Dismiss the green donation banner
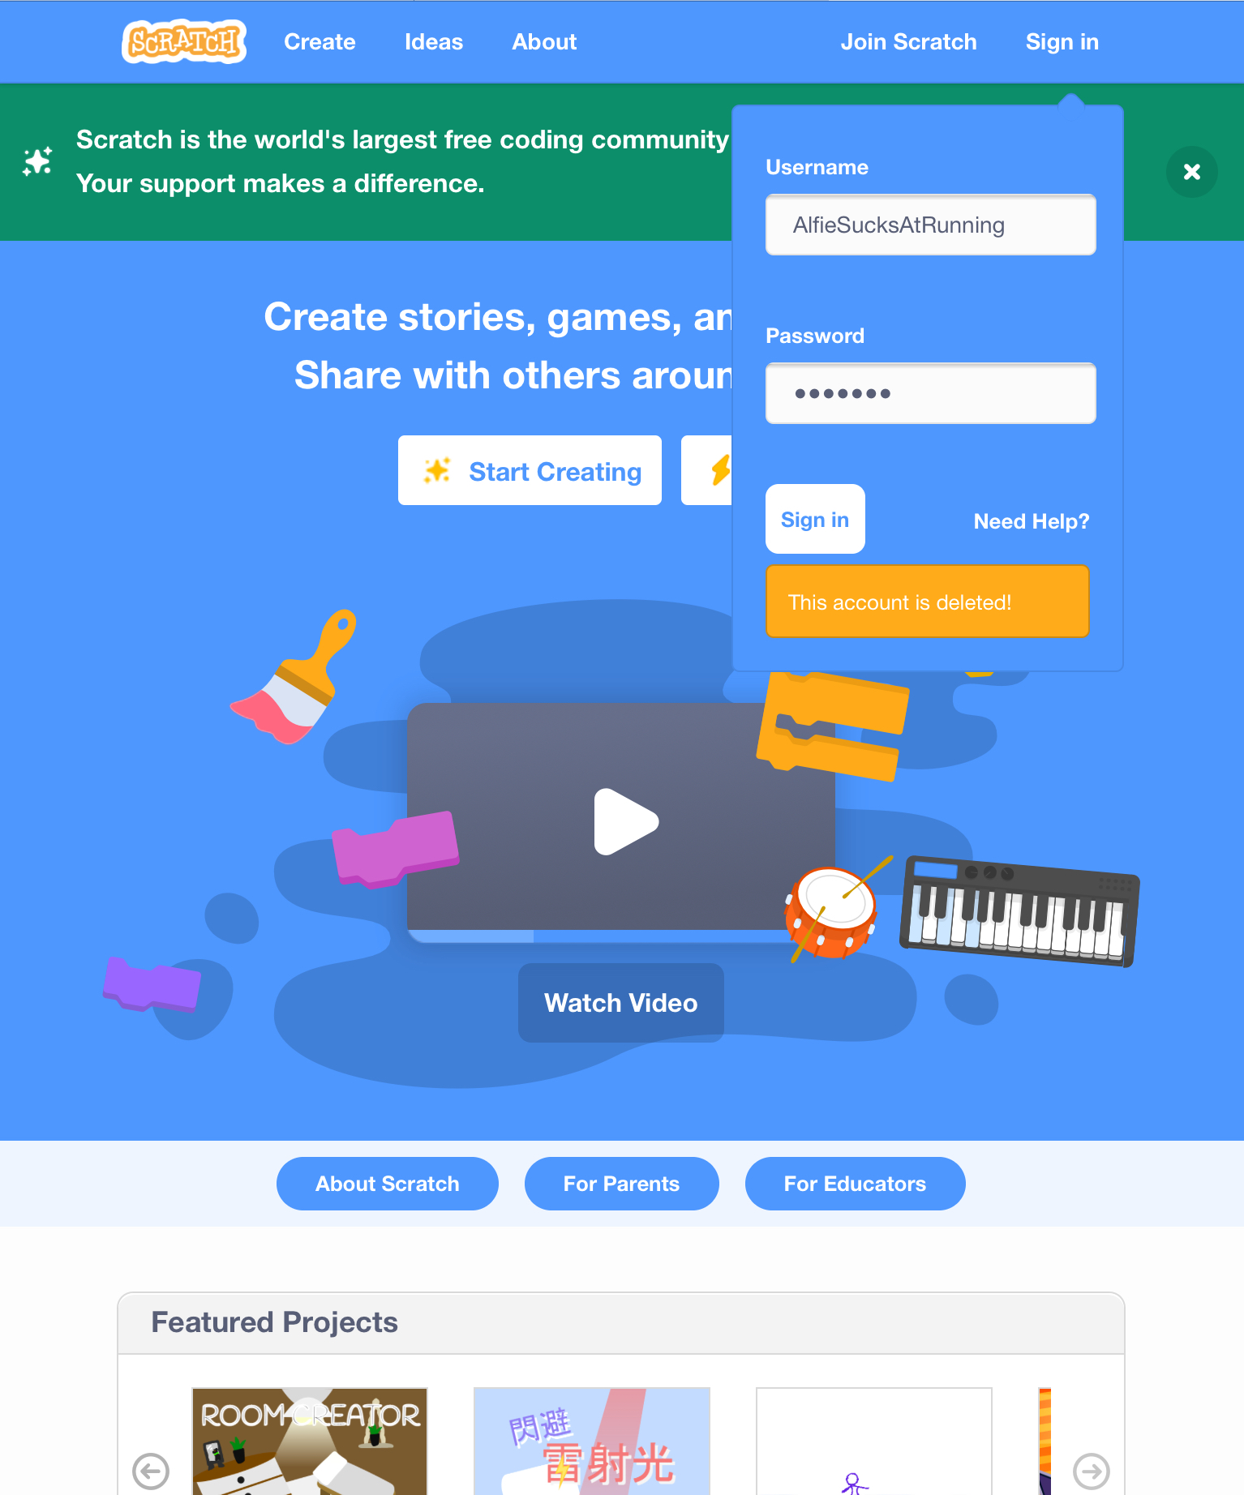The height and width of the screenshot is (1495, 1244). (x=1191, y=172)
